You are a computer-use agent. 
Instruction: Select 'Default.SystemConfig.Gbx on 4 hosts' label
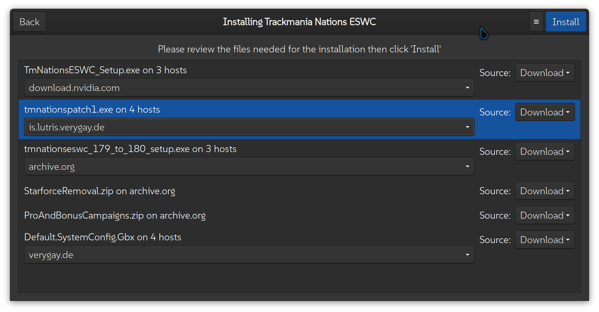click(x=103, y=237)
